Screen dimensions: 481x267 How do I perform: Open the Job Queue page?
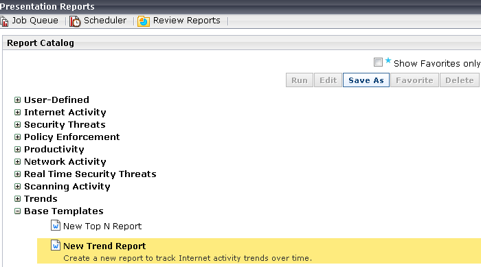[x=35, y=21]
